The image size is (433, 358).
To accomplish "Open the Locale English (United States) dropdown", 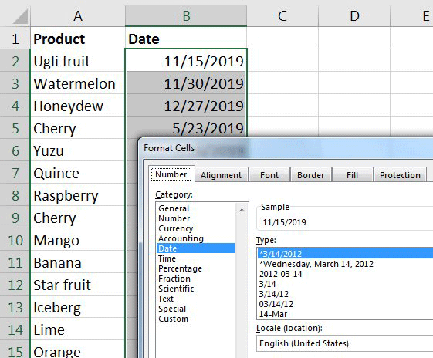I will [345, 343].
